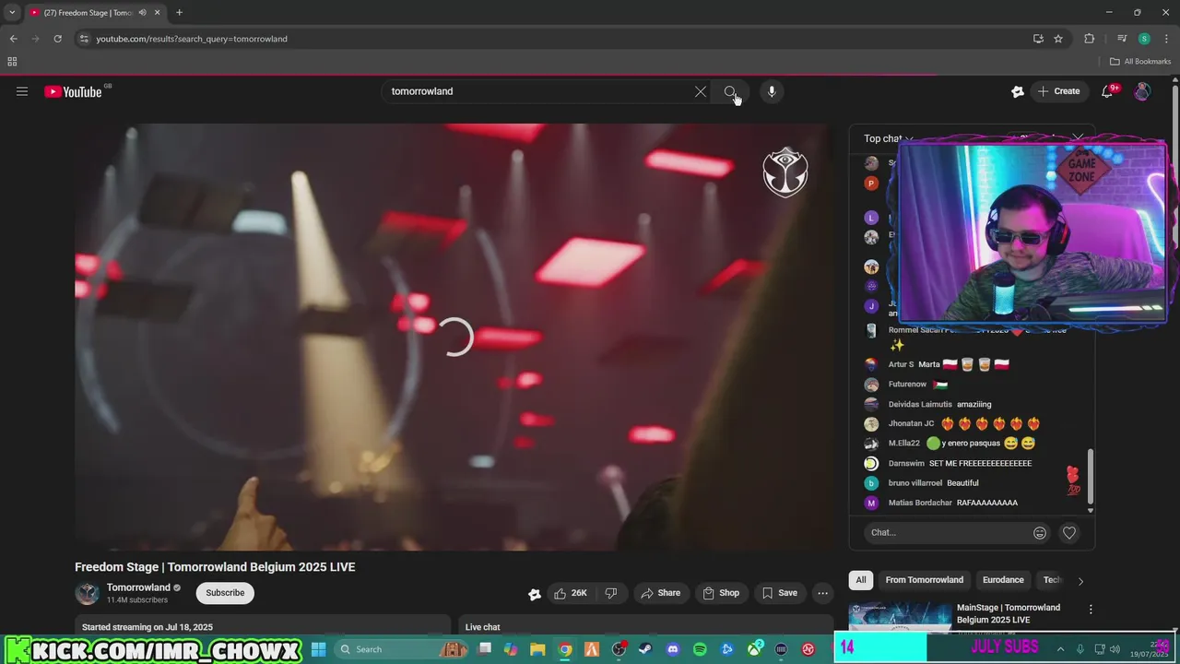Image resolution: width=1180 pixels, height=664 pixels.
Task: Show hidden system tray icons
Action: click(1060, 649)
